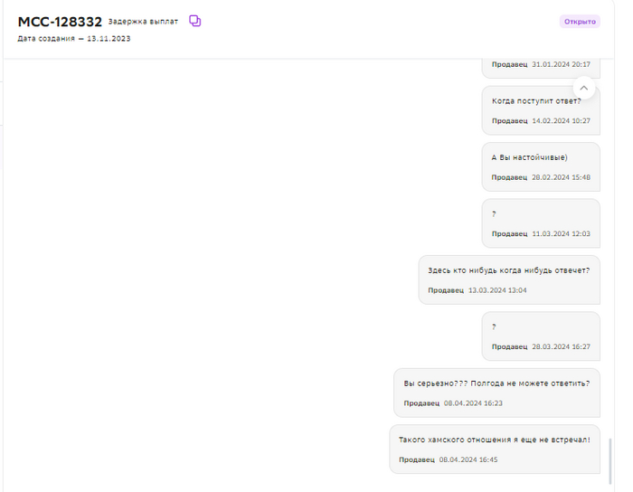Click the question mark message from 28.03.2024
The width and height of the screenshot is (633, 492).
(494, 326)
